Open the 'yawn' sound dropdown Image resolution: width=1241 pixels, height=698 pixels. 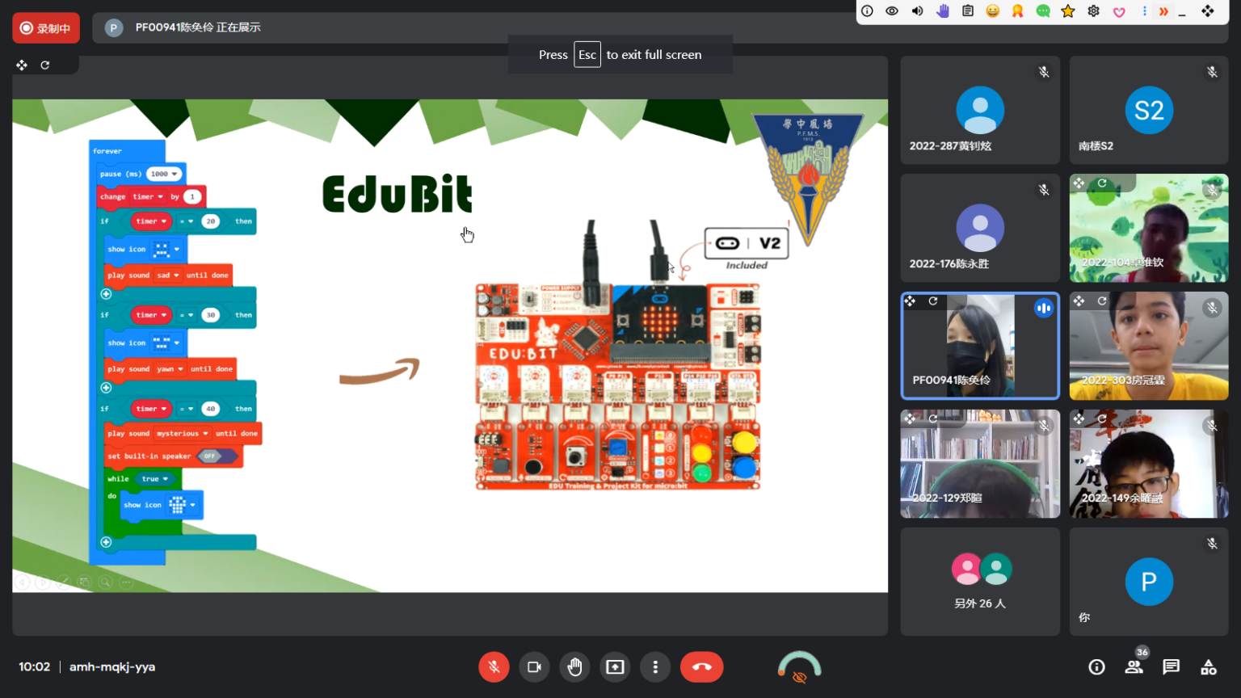click(170, 369)
